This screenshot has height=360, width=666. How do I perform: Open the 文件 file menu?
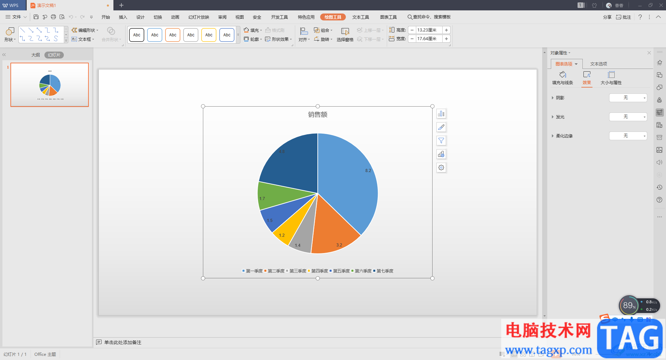16,17
